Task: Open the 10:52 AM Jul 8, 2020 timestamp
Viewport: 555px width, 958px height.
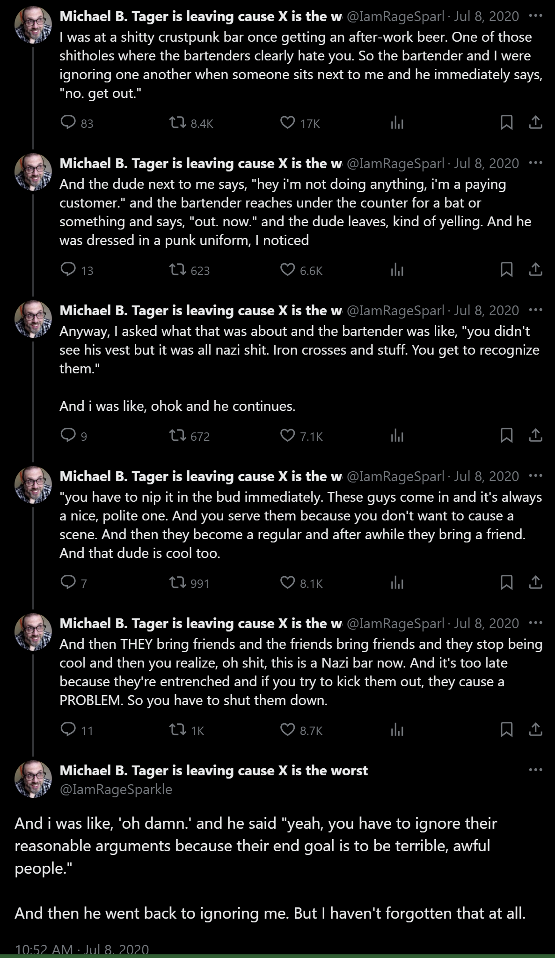Action: pyautogui.click(x=82, y=949)
